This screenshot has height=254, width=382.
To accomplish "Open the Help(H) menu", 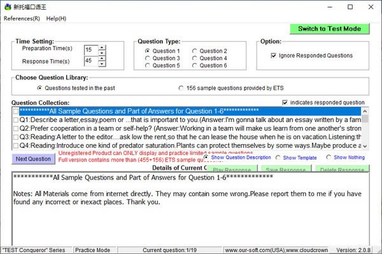I will click(56, 18).
